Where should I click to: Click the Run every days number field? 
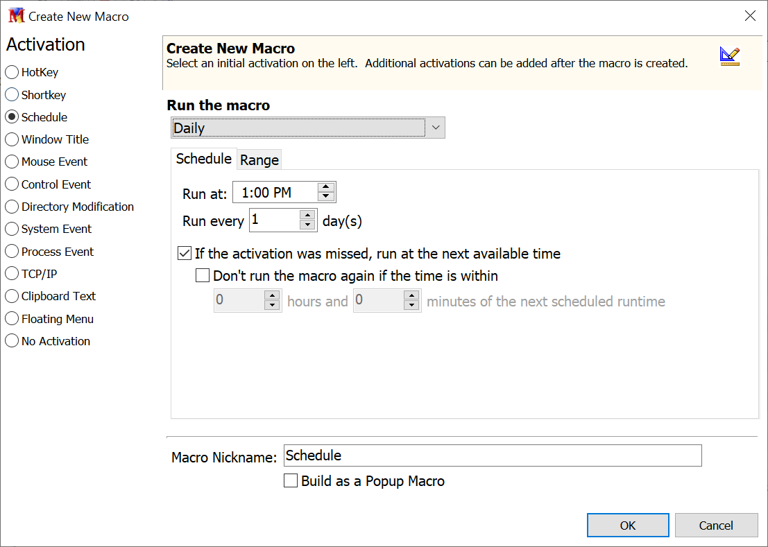(x=274, y=220)
